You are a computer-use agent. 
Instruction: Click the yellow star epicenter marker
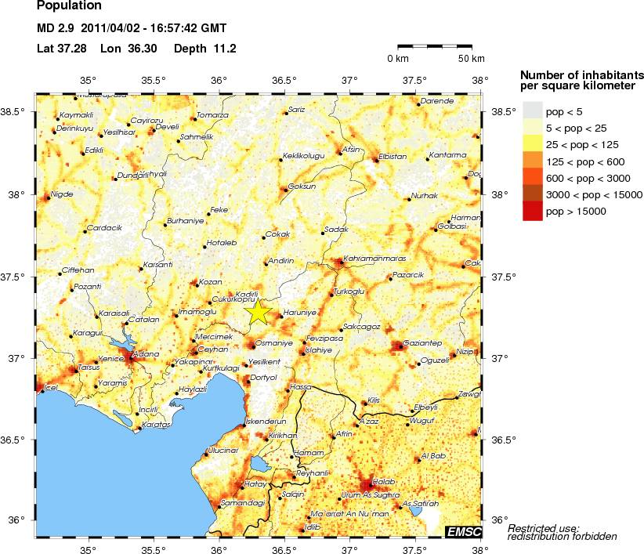tap(258, 312)
